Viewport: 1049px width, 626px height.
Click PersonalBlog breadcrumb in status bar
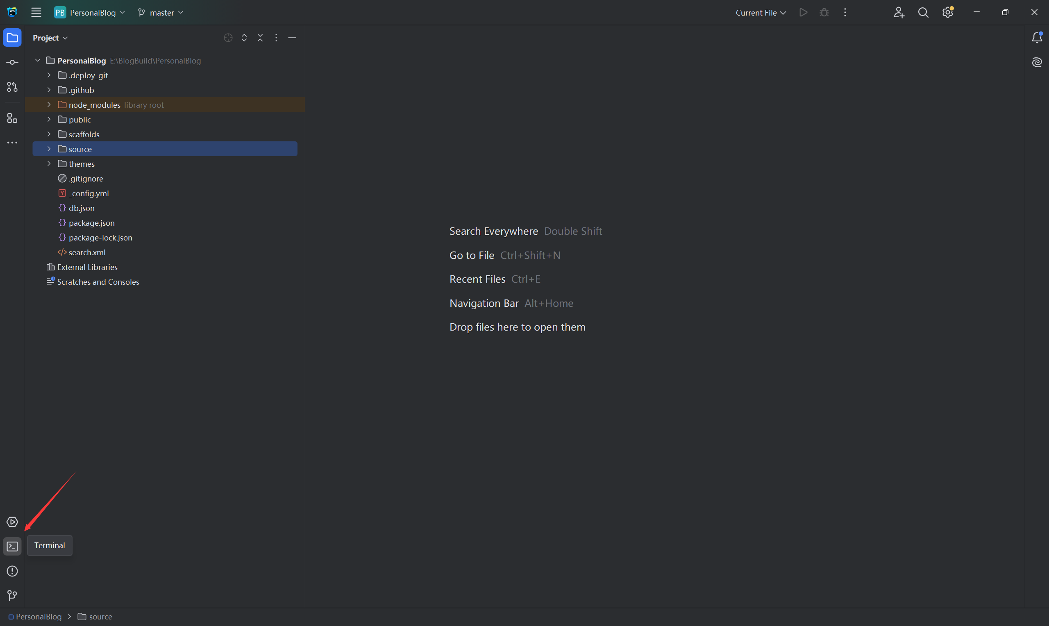coord(39,616)
